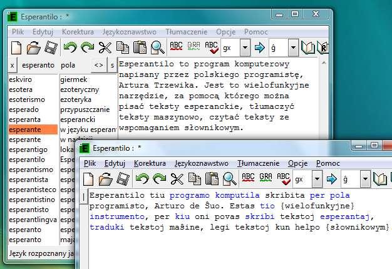Undo green arrow in front window
This screenshot has width=392, height=269.
[142, 178]
